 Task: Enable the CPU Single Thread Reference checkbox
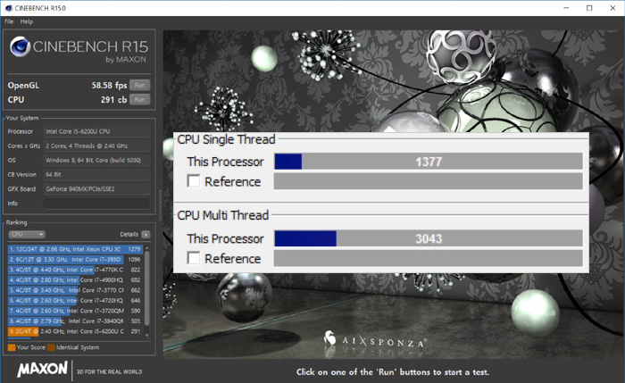(194, 181)
